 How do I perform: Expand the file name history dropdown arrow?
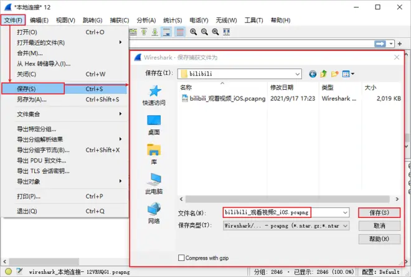point(346,212)
